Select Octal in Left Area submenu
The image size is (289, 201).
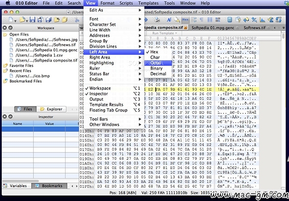(x=158, y=63)
